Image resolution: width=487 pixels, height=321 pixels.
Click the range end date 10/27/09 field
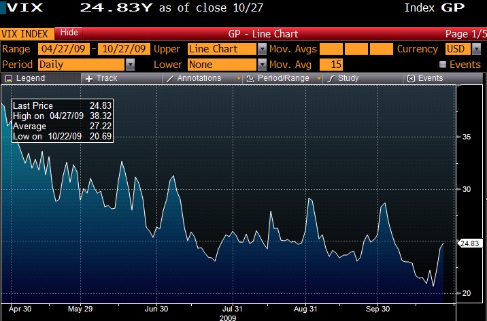123,49
